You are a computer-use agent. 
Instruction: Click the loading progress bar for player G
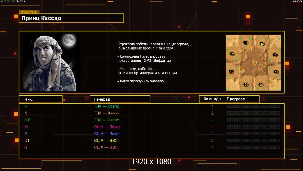[254, 147]
